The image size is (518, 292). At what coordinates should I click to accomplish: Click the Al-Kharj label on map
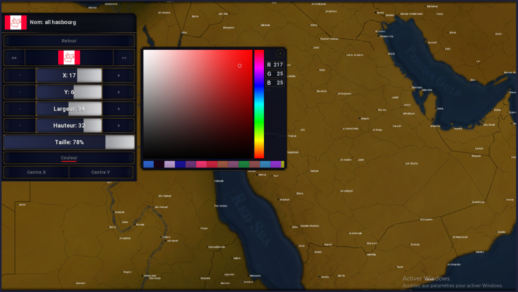pyautogui.click(x=377, y=130)
